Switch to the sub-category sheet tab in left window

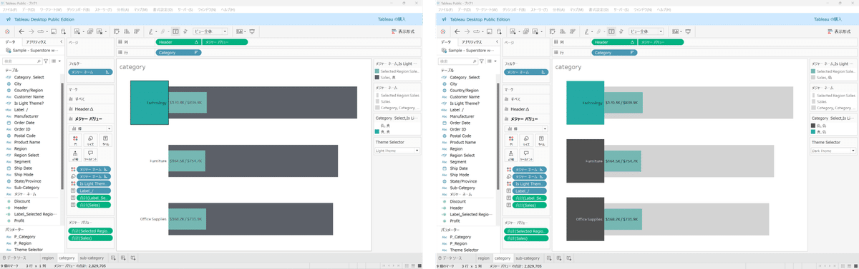tap(92, 258)
